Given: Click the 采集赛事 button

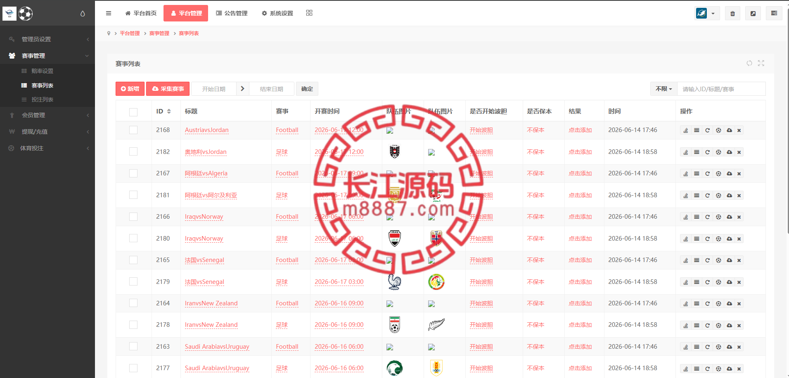Looking at the screenshot, I should click(x=168, y=89).
